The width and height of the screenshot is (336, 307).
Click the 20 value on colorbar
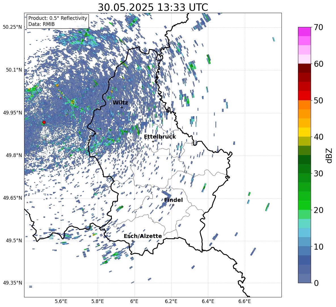(x=319, y=210)
